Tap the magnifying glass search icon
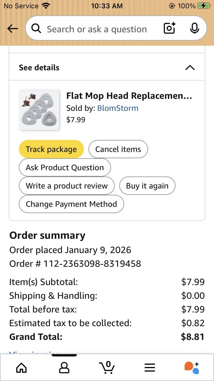 [x=36, y=29]
